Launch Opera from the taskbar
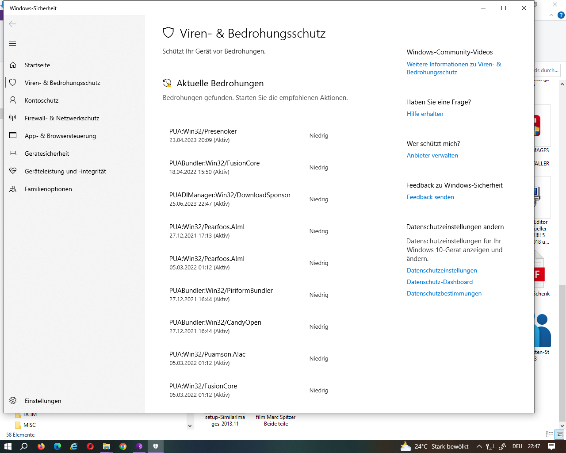This screenshot has height=453, width=566. tap(90, 446)
